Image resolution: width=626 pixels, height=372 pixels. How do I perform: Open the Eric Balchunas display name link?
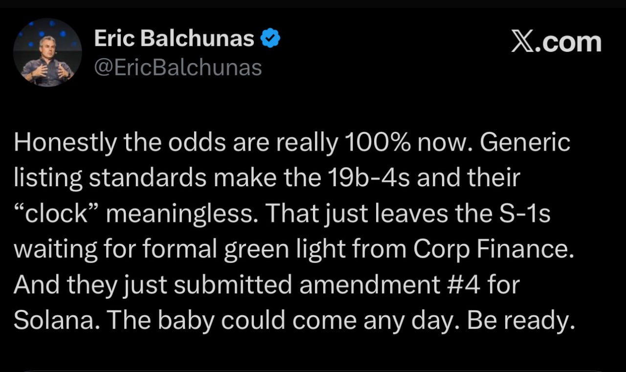174,38
